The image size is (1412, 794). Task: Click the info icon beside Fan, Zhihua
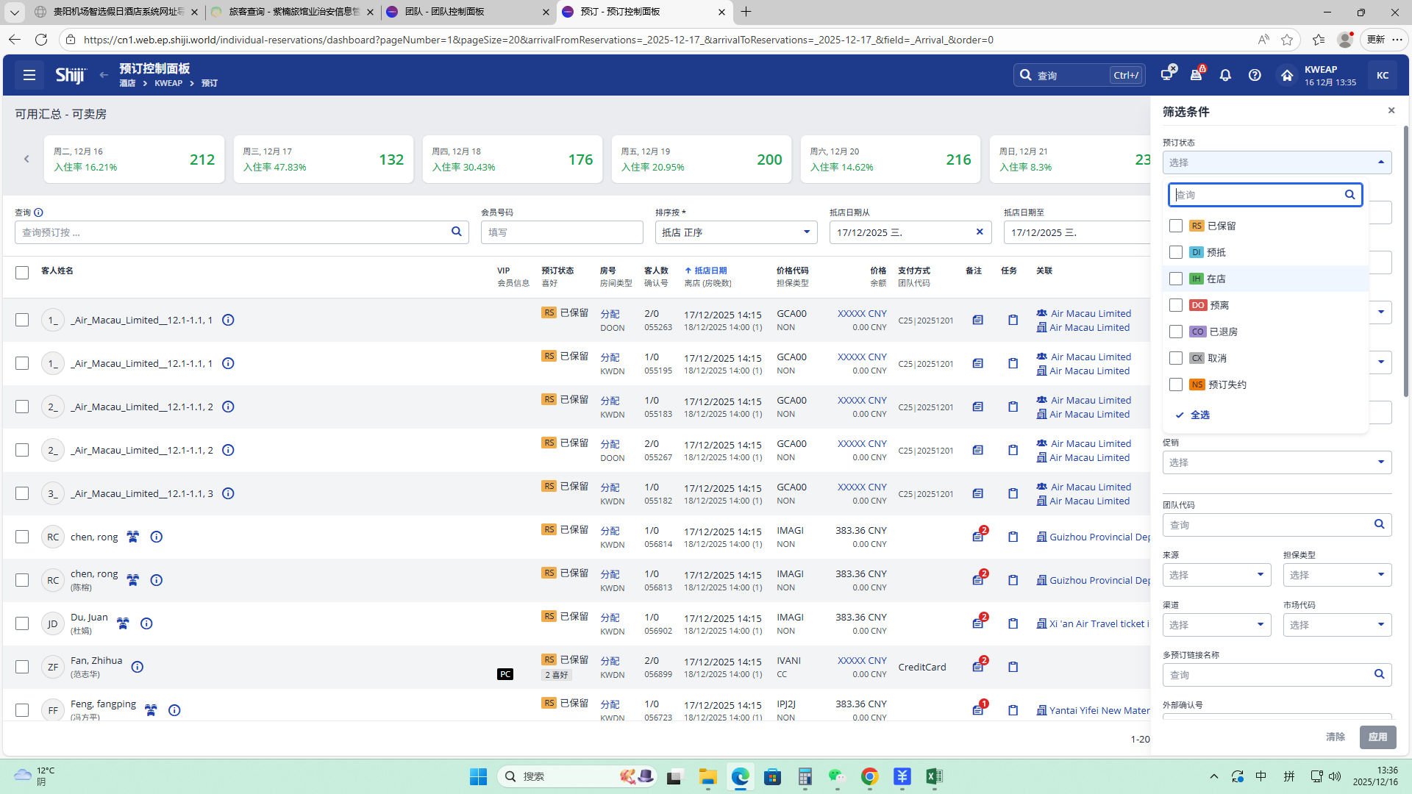coord(138,667)
